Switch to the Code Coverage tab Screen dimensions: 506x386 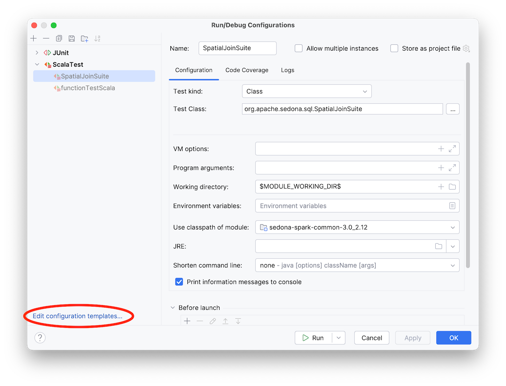tap(246, 70)
